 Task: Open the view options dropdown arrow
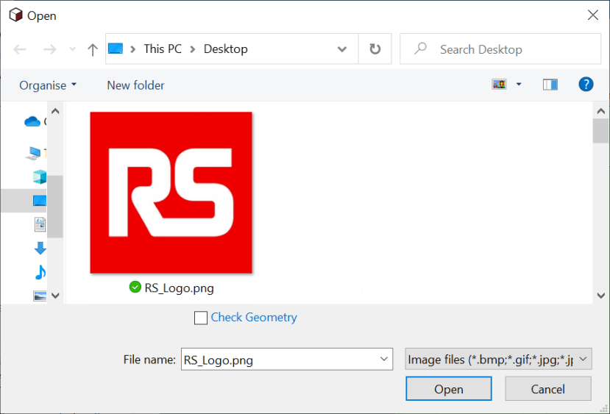click(519, 85)
